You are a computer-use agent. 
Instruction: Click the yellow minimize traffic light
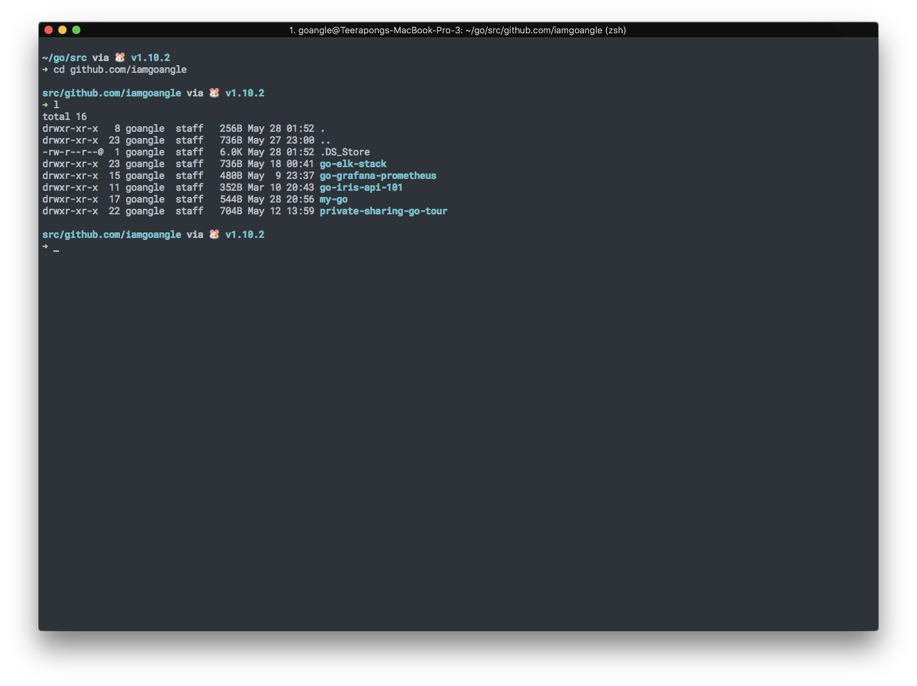62,30
